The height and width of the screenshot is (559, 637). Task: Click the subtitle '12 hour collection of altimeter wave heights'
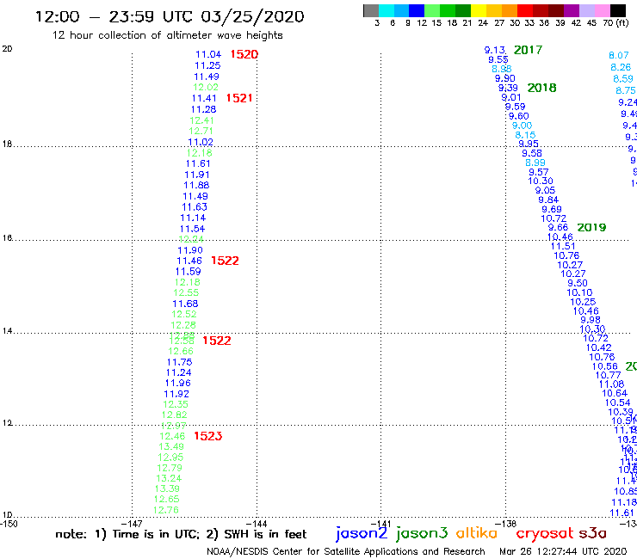tap(167, 35)
